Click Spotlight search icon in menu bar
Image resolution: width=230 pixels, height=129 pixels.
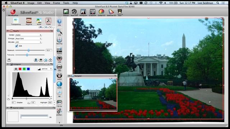pyautogui.click(x=218, y=3)
